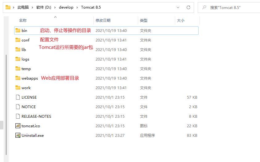Click Tomcat 8.5 in breadcrumb path

click(91, 7)
